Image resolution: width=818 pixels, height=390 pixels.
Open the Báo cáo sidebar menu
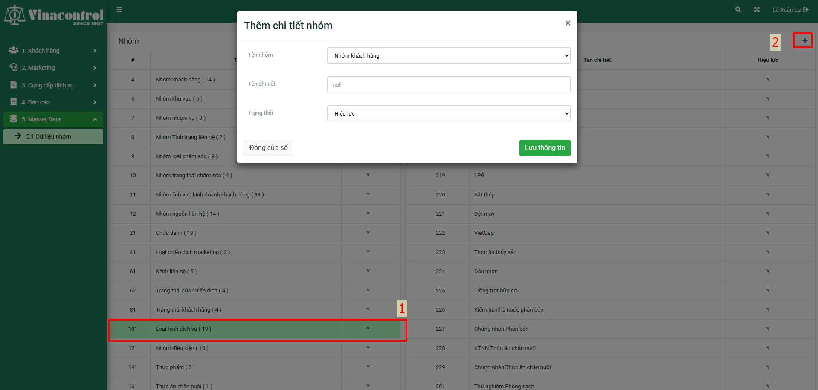[53, 102]
